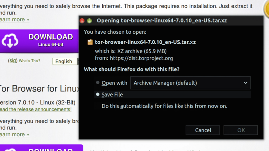This screenshot has height=151, width=269.
Task: Expand the English language selector
Action: click(65, 61)
